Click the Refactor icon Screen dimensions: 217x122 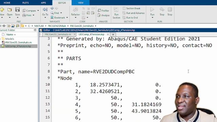tap(75, 9)
